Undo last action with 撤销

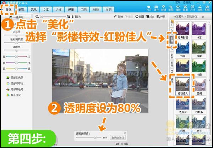pos(118,17)
